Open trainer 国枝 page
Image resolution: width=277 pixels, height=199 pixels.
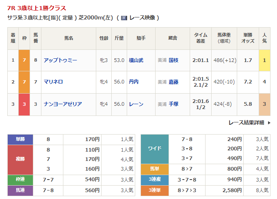(x=174, y=60)
